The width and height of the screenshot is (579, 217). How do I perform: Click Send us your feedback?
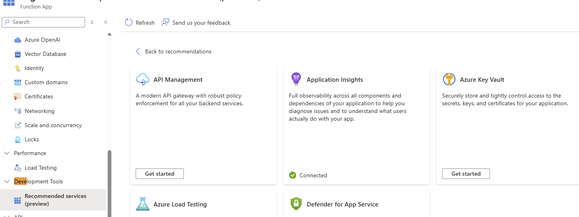pos(196,23)
